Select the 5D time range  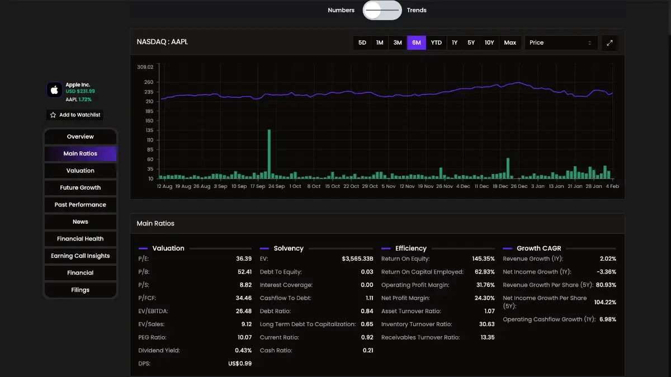[362, 43]
